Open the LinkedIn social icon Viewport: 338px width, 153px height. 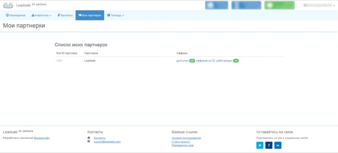point(278,145)
